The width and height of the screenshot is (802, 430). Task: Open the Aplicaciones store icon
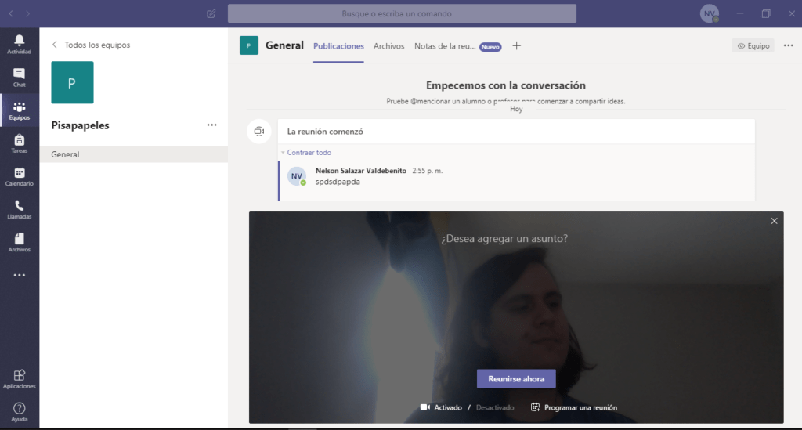pyautogui.click(x=19, y=379)
